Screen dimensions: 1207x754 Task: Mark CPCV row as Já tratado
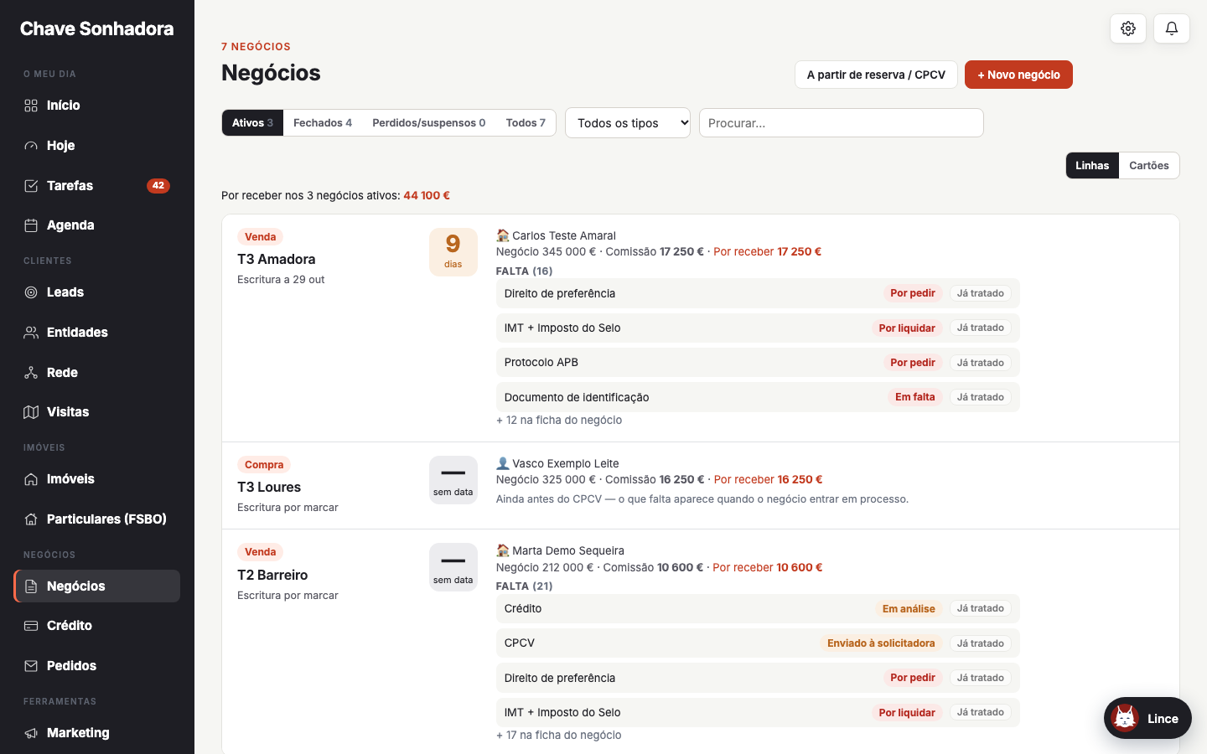tap(981, 643)
